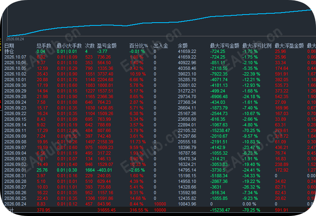Click total profit 31655.45

click(107, 210)
